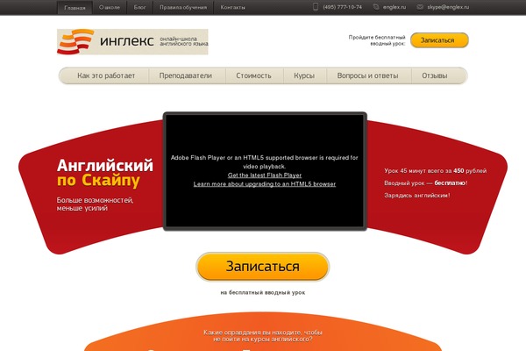The height and width of the screenshot is (351, 526).
Task: Click the Какие оправдания вы находите question text
Action: click(263, 335)
